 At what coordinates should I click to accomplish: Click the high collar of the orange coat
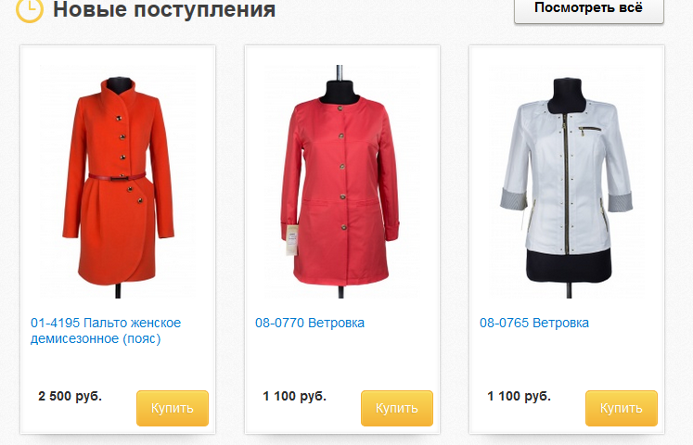coord(120,95)
